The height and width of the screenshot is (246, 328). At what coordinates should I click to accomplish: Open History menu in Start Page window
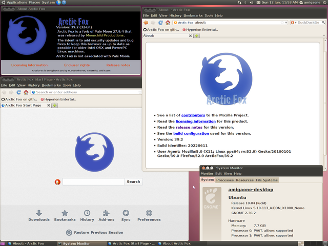(33, 86)
